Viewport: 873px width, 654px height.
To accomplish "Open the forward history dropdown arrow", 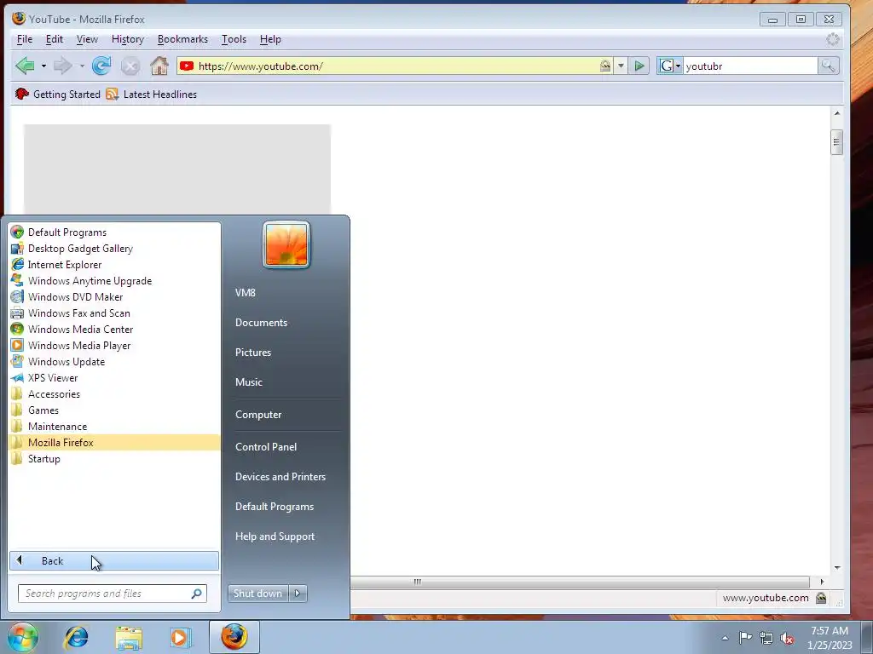I will click(82, 66).
